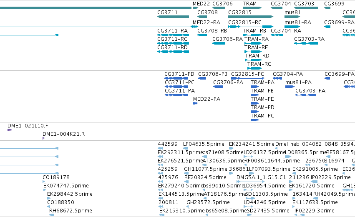Image resolution: width=355 pixels, height=217 pixels.
Task: Select transcript CG32815-RC
Action: [x=245, y=22]
